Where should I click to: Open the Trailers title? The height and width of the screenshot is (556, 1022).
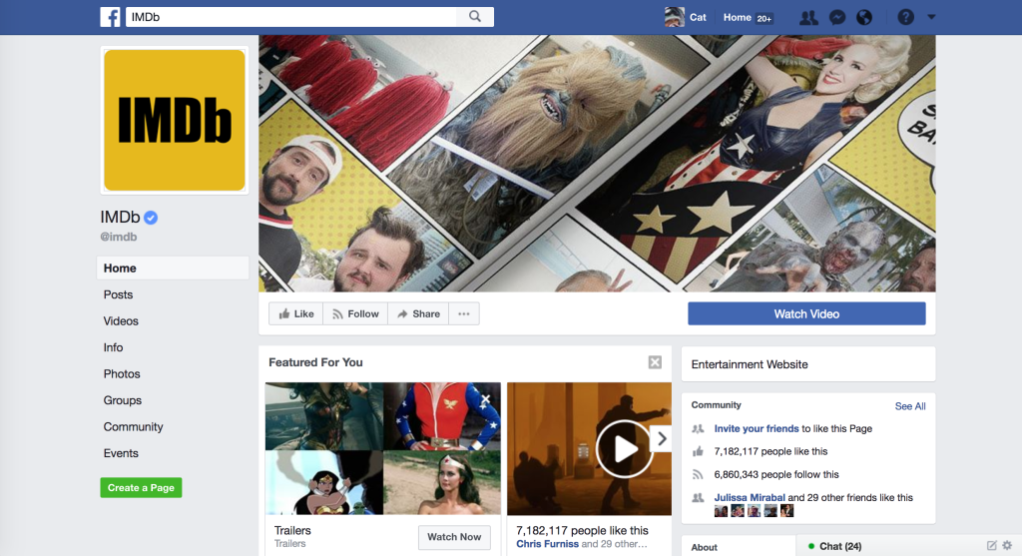pyautogui.click(x=292, y=531)
